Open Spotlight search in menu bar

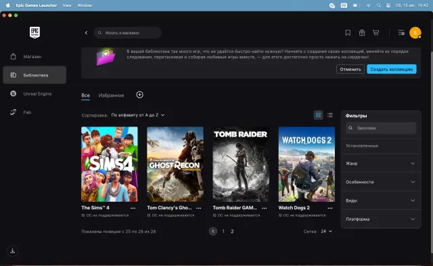click(379, 5)
